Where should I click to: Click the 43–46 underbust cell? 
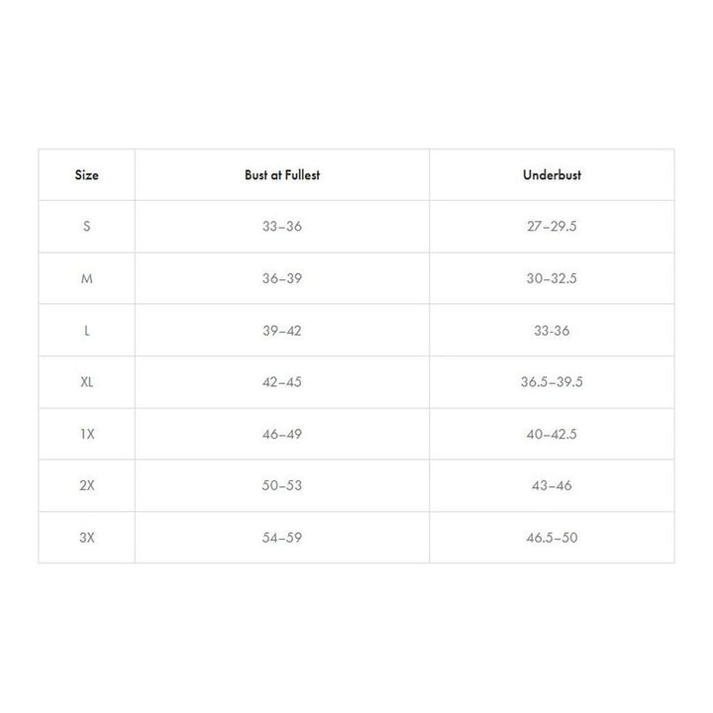(x=552, y=485)
